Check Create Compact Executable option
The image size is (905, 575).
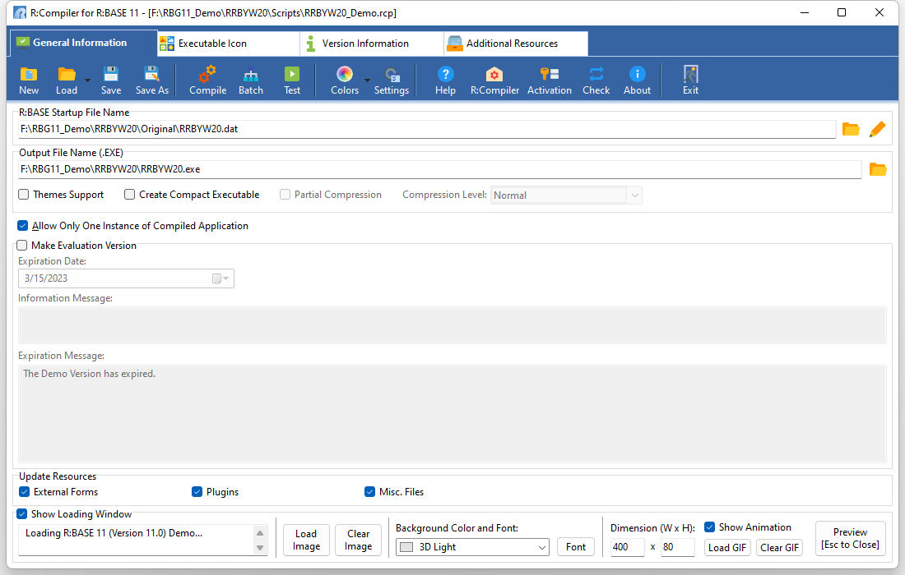click(130, 195)
